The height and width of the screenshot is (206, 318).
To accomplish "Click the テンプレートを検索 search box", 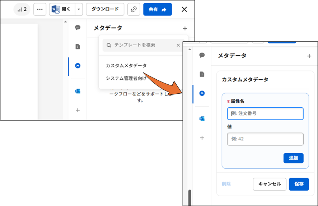I will tap(140, 45).
